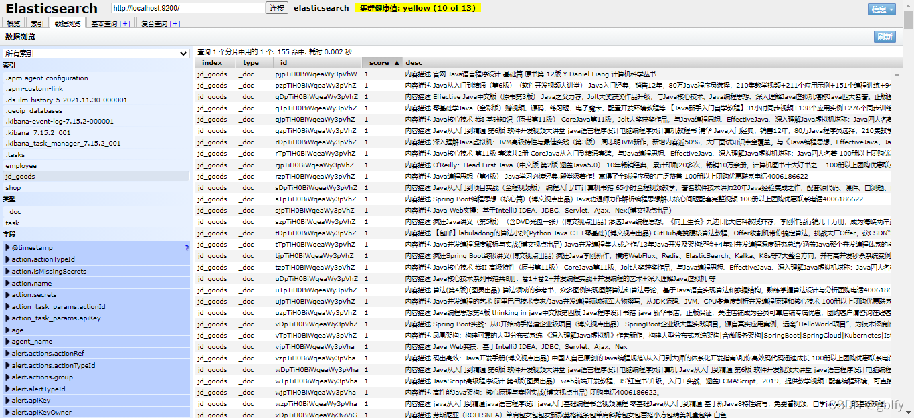
Task: Select the .kibana-event-log-7.15.2-000001 index
Action: coord(96,121)
